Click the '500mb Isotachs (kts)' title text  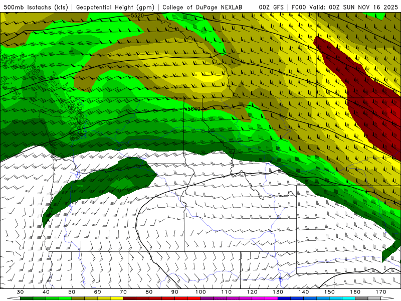[x=36, y=7]
